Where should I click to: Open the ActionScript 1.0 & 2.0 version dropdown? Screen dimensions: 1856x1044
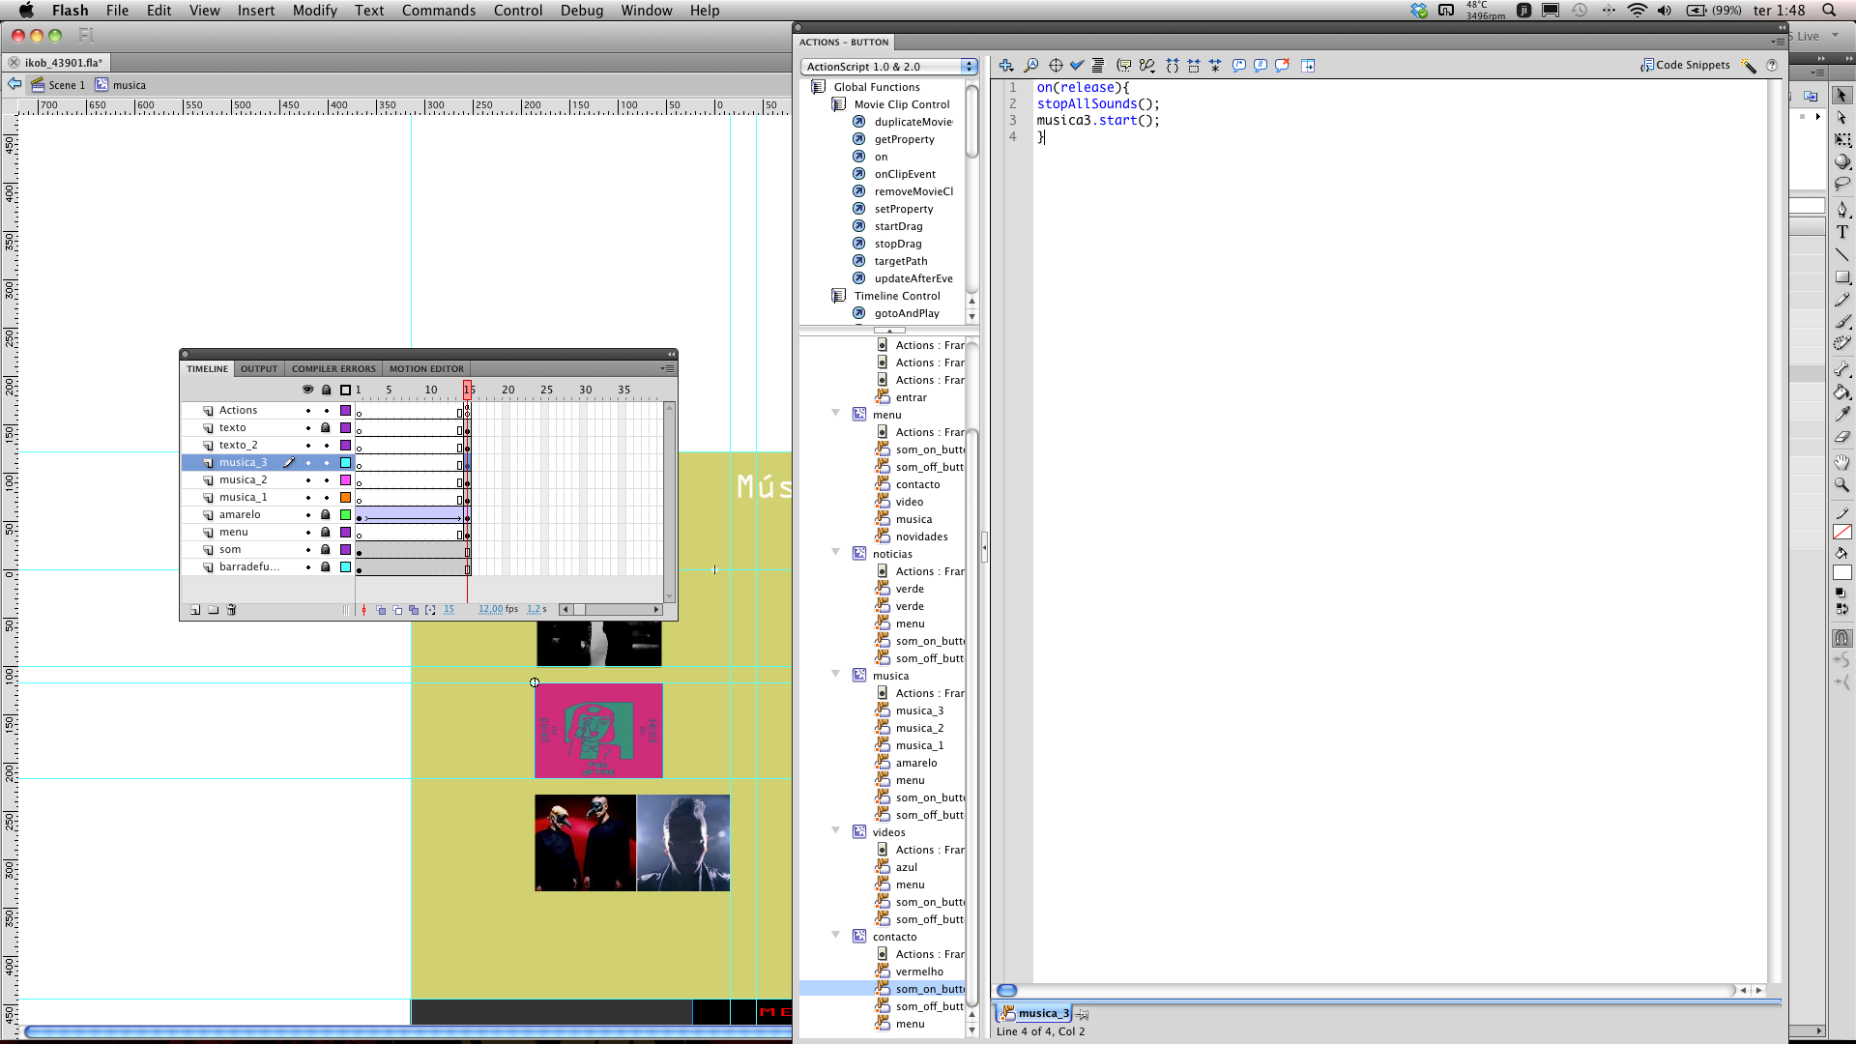pyautogui.click(x=888, y=67)
